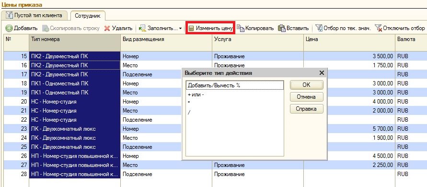
Task: Click price cell 4 000,00
Action: pyautogui.click(x=361, y=102)
